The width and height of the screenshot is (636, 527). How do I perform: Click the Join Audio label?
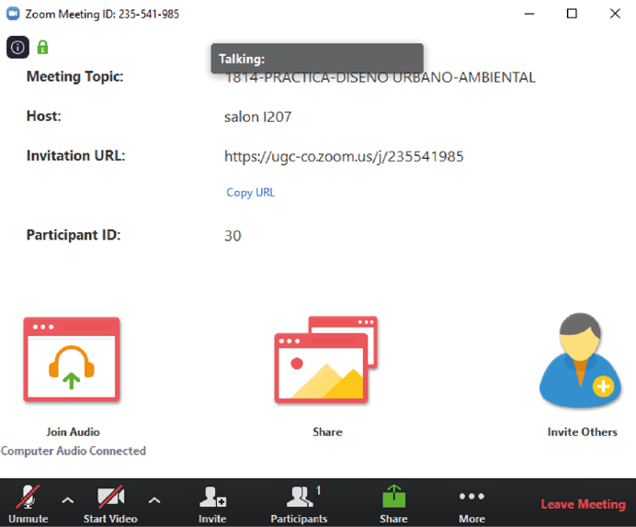(73, 432)
